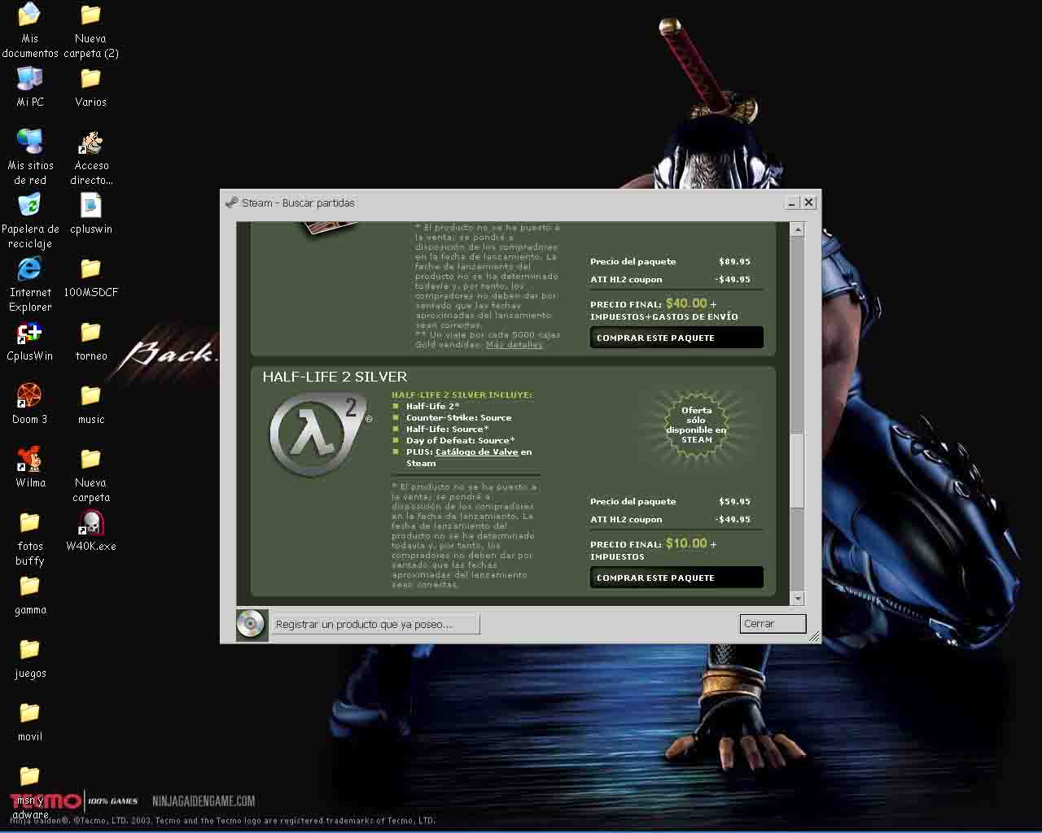Click the scrollbar down arrow in Steam

[x=798, y=599]
